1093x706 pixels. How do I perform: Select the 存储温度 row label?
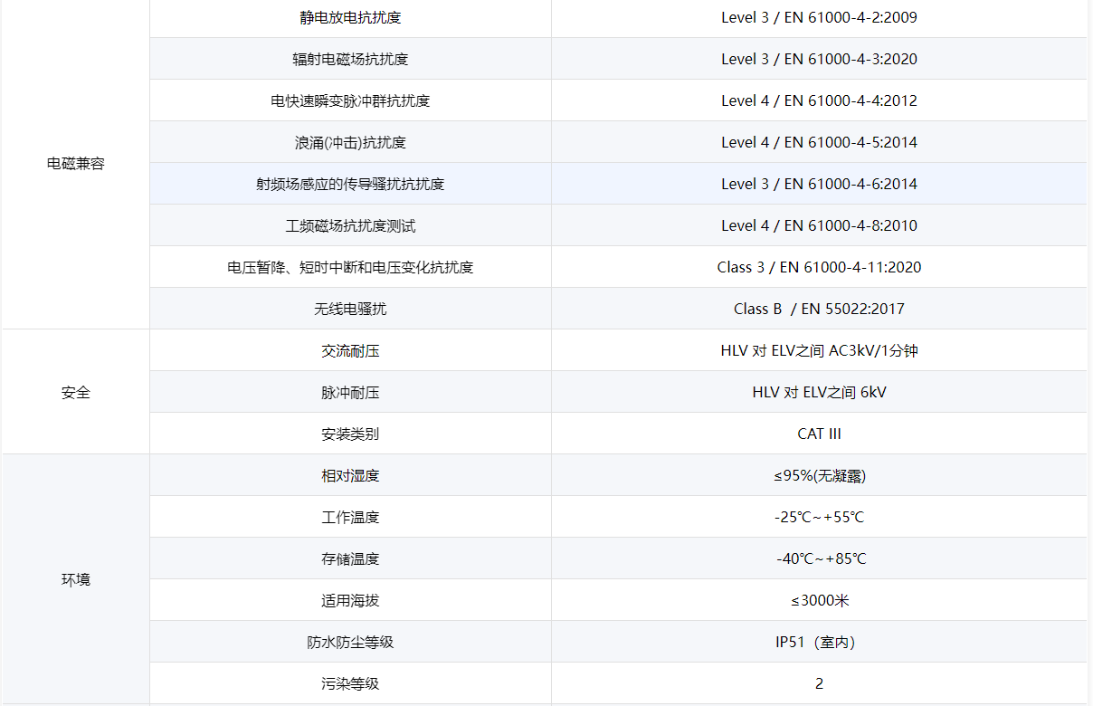pos(350,558)
